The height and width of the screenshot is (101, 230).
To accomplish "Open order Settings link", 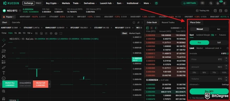I will (225, 85).
